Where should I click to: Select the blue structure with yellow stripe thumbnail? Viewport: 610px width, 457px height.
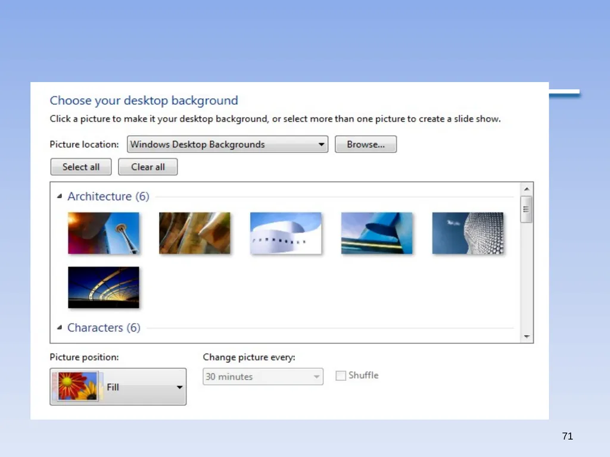click(x=376, y=233)
